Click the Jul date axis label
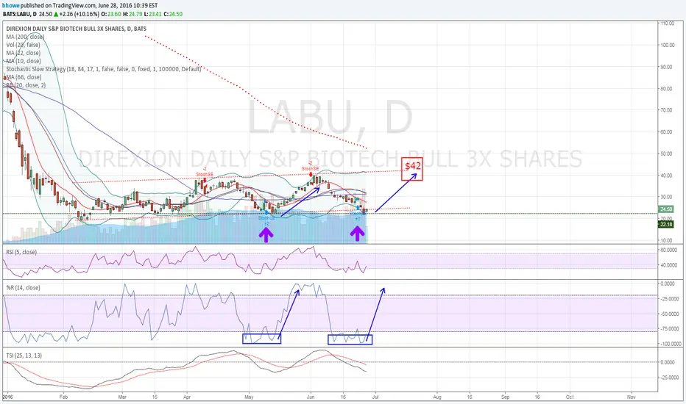The height and width of the screenshot is (404, 686). pos(375,397)
